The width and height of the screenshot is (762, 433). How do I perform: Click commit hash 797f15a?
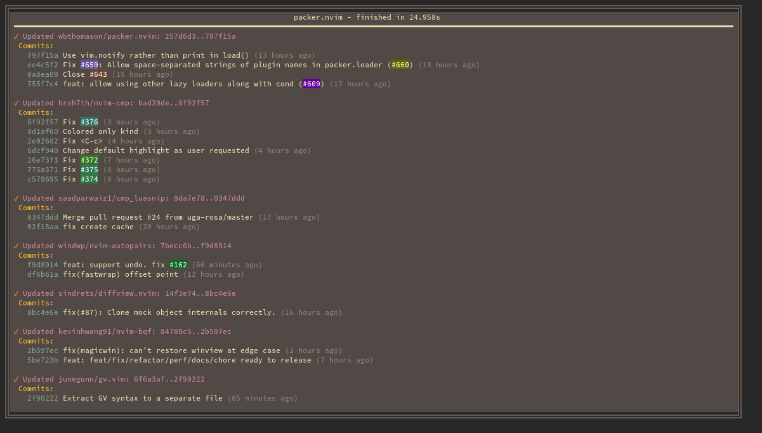click(43, 55)
